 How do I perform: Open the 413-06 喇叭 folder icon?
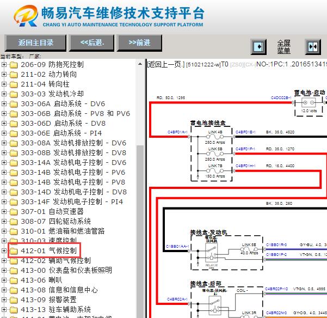[14, 280]
